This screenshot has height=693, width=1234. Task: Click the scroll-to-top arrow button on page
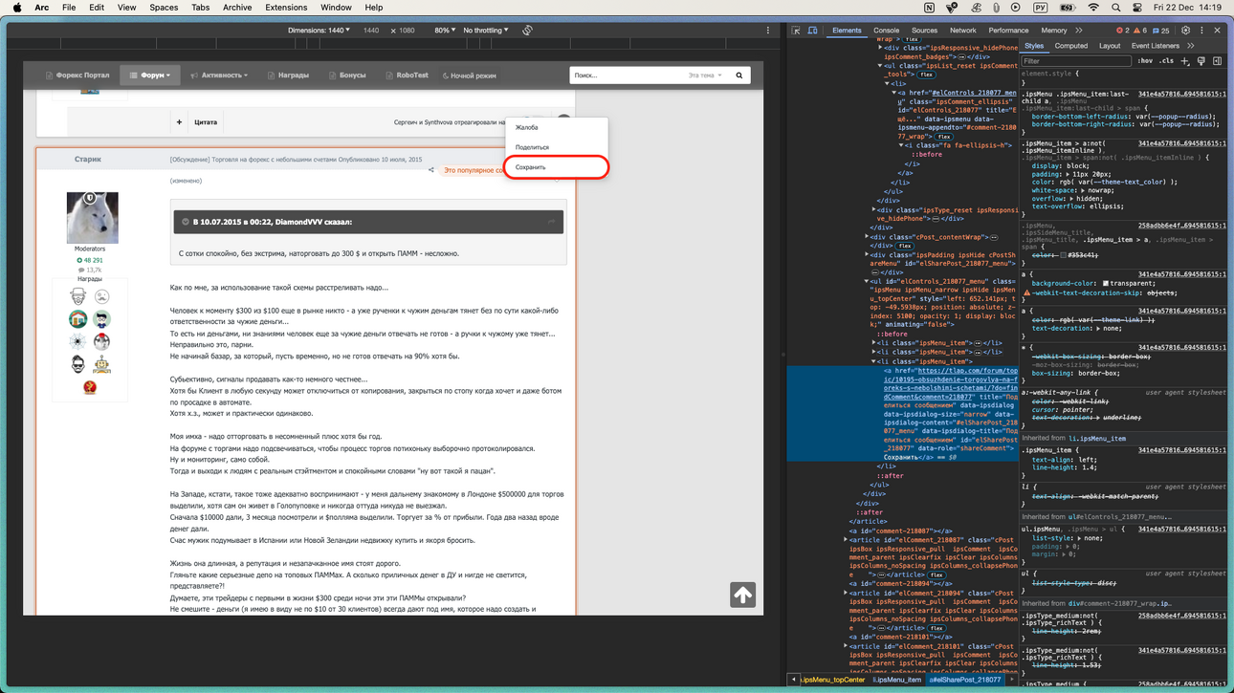click(x=742, y=595)
